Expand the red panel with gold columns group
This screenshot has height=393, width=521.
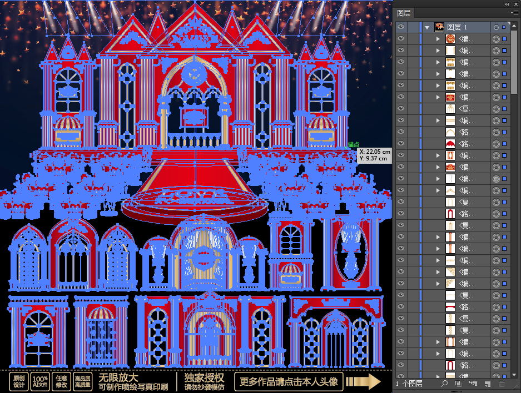(x=438, y=155)
